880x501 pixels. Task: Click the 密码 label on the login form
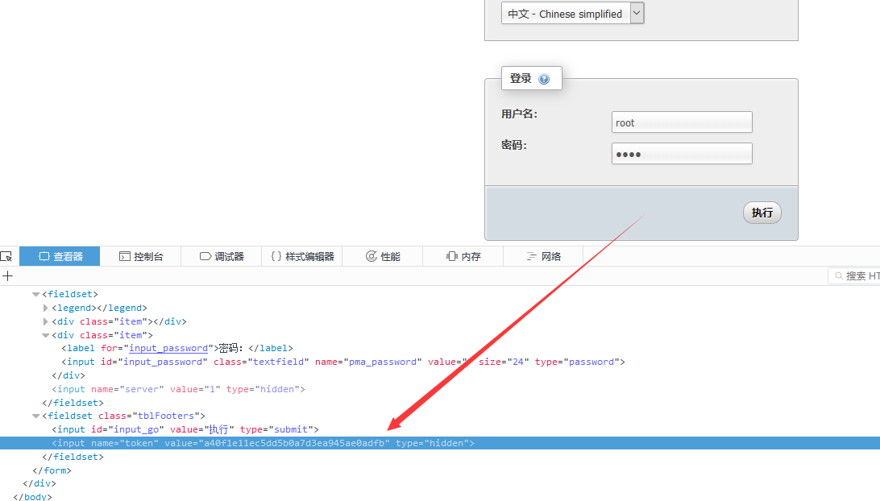tap(513, 145)
